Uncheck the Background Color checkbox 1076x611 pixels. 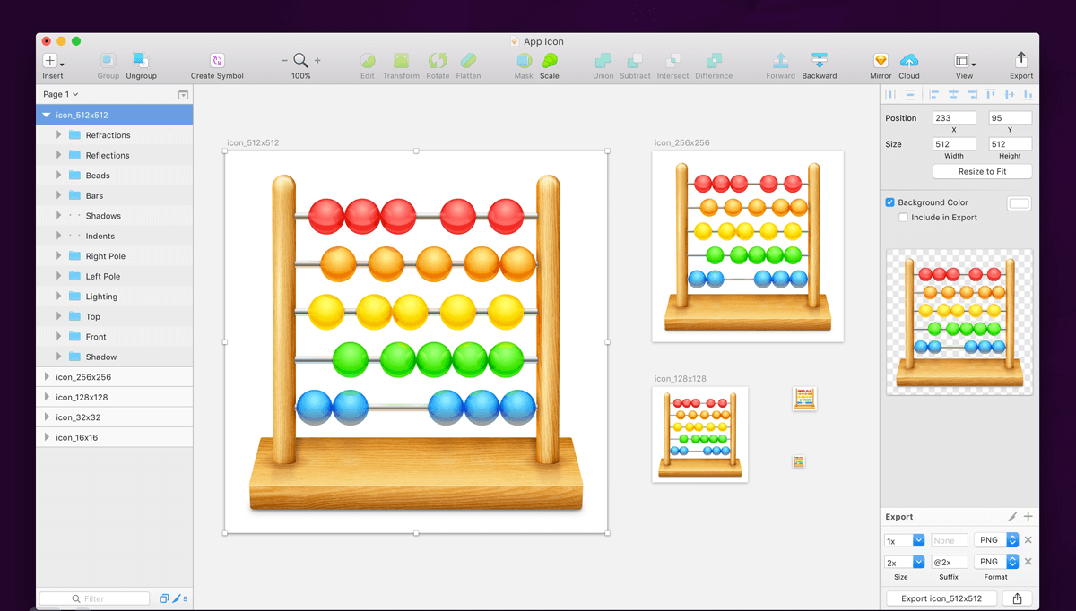point(890,202)
